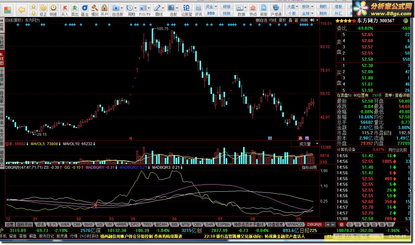Go back with the yellow left arrow
Screen dimensions: 415x245
click(x=21, y=10)
